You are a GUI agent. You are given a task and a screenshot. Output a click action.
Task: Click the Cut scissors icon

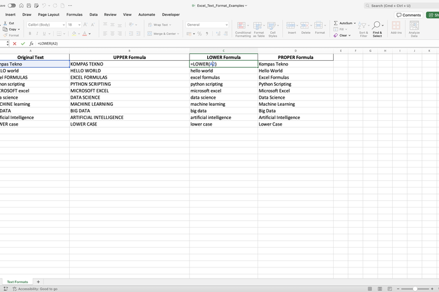[5, 23]
